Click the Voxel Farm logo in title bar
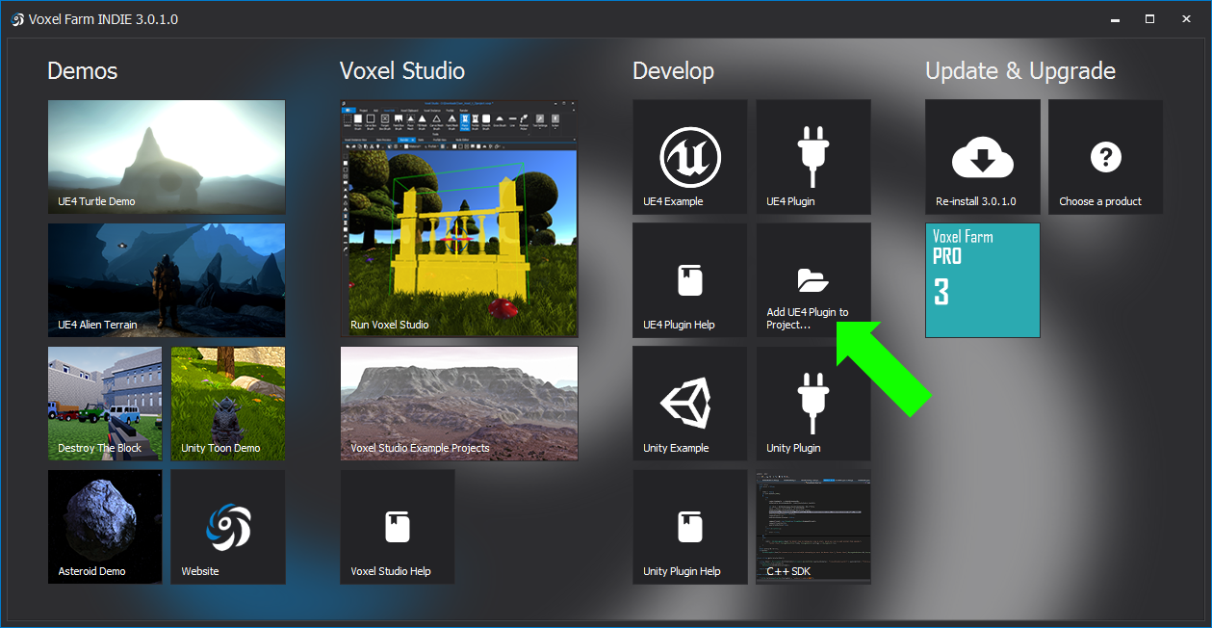Viewport: 1212px width, 628px height. point(16,19)
